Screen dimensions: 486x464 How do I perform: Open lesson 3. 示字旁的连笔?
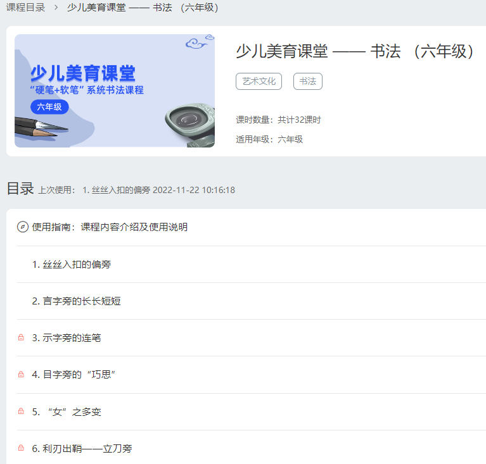pos(67,337)
